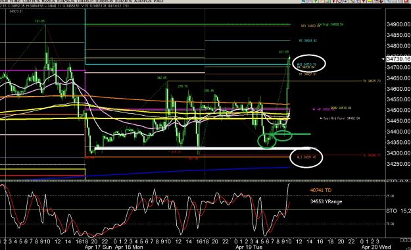This screenshot has width=411, height=250.
Task: Click the 34700.00 price axis label
Action: coord(399,67)
